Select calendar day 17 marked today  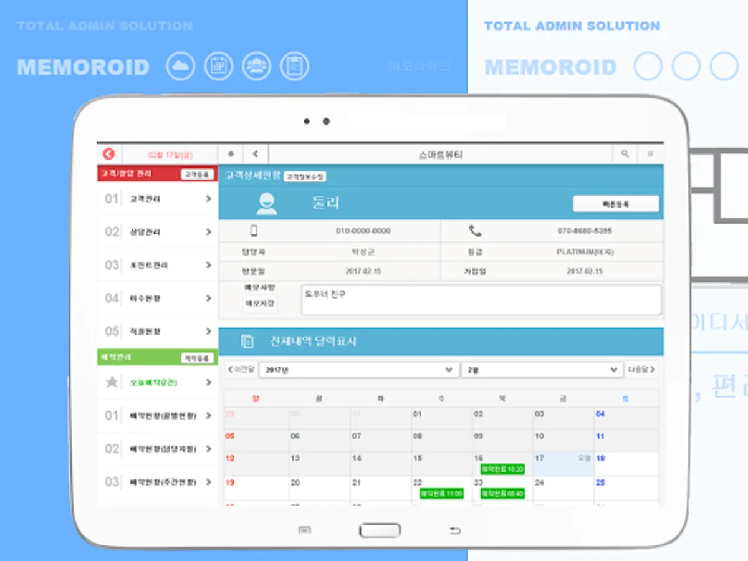(x=563, y=464)
